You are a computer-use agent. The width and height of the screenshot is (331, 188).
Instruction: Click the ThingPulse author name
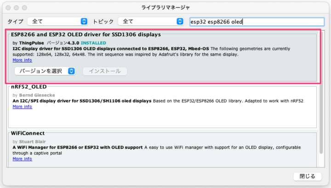tap(32, 42)
